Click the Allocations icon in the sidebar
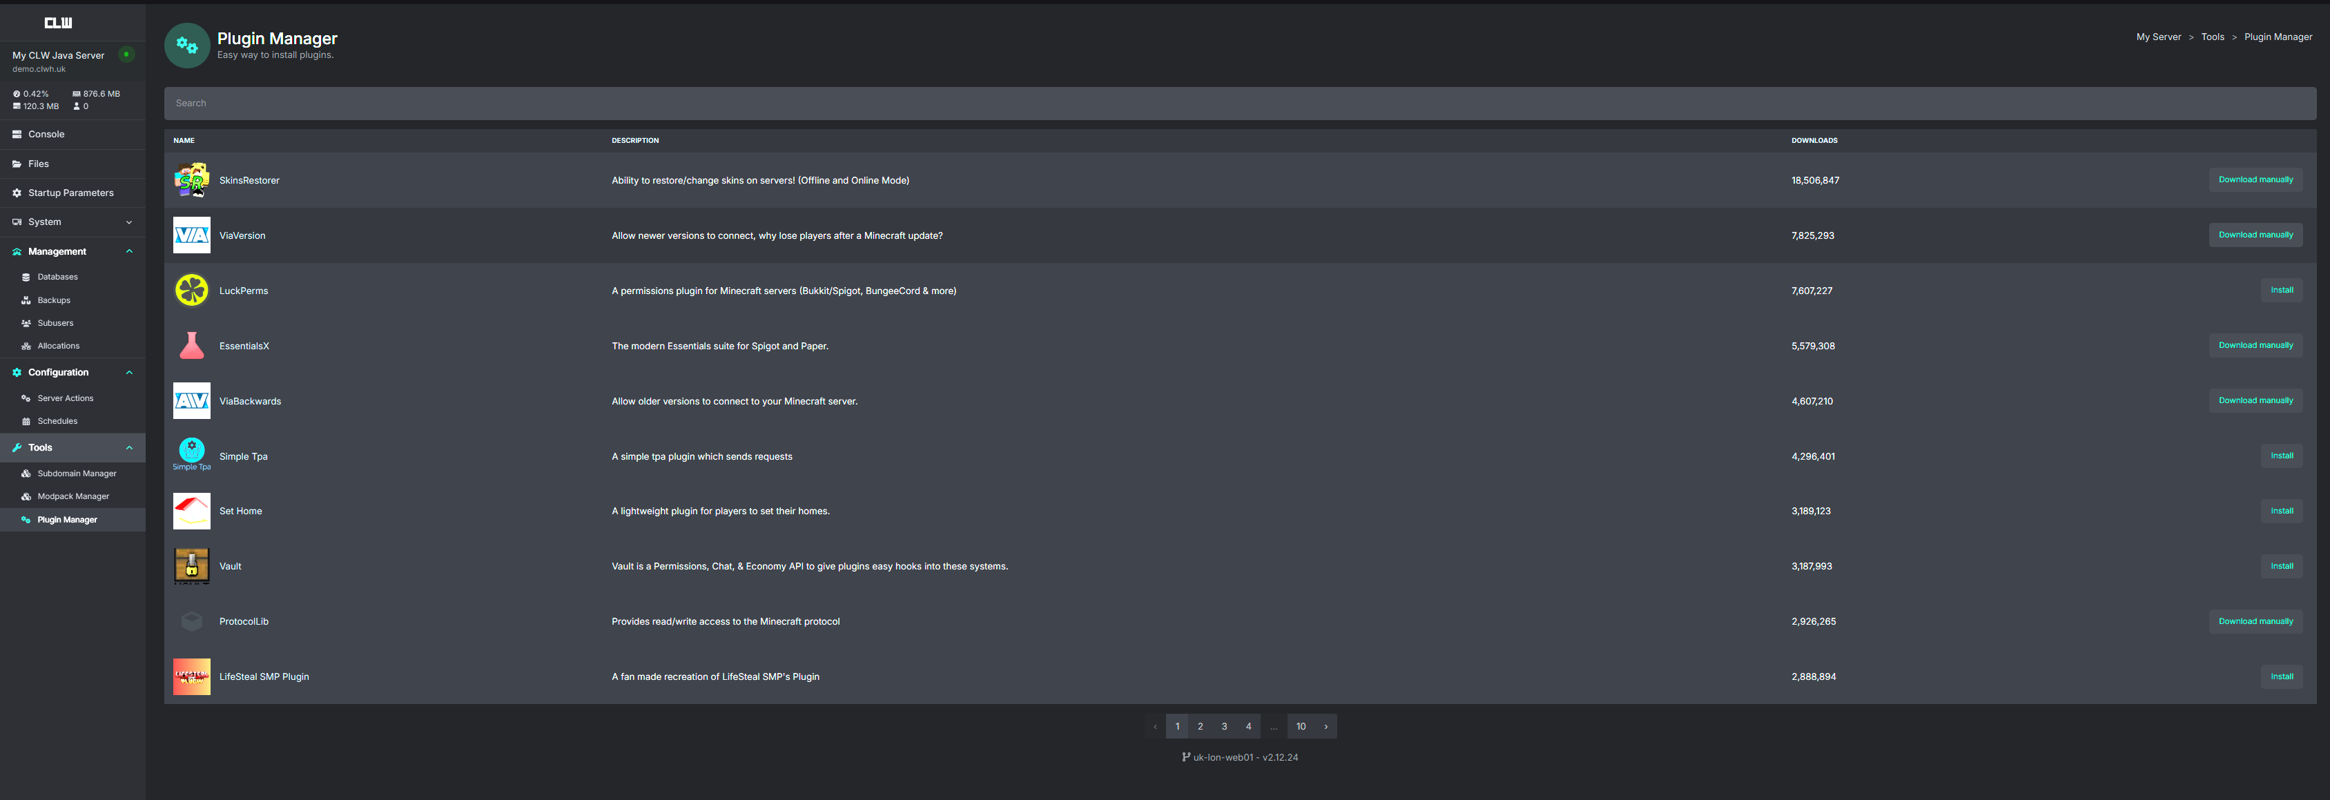Viewport: 2330px width, 800px height. 26,347
